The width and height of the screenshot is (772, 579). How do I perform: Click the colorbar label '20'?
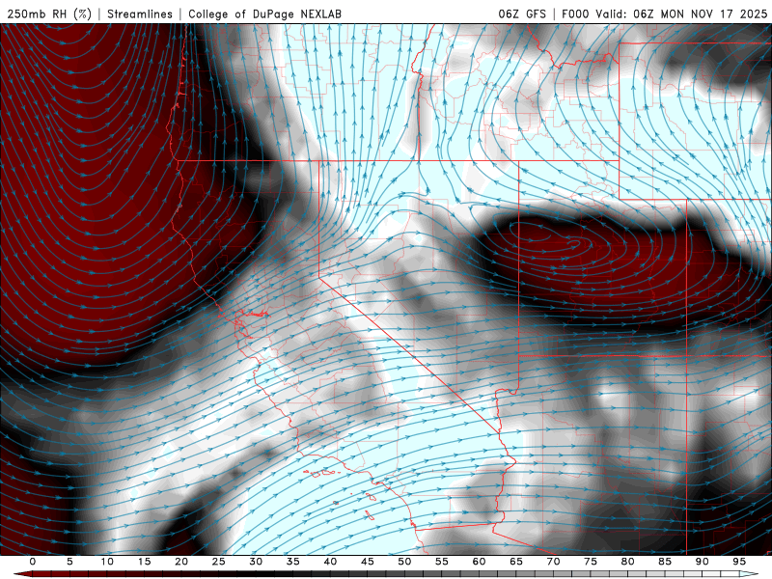click(x=181, y=562)
